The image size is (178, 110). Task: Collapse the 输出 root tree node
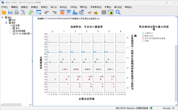(2, 17)
